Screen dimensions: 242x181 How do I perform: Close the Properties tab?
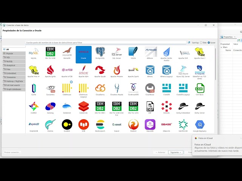[235, 37]
